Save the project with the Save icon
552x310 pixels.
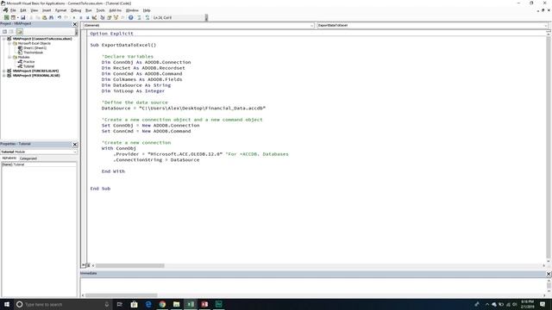[23, 17]
